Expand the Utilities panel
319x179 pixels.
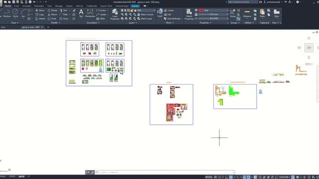click(249, 23)
